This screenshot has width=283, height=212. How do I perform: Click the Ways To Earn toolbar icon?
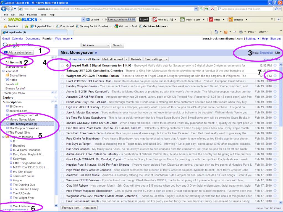pos(182,20)
